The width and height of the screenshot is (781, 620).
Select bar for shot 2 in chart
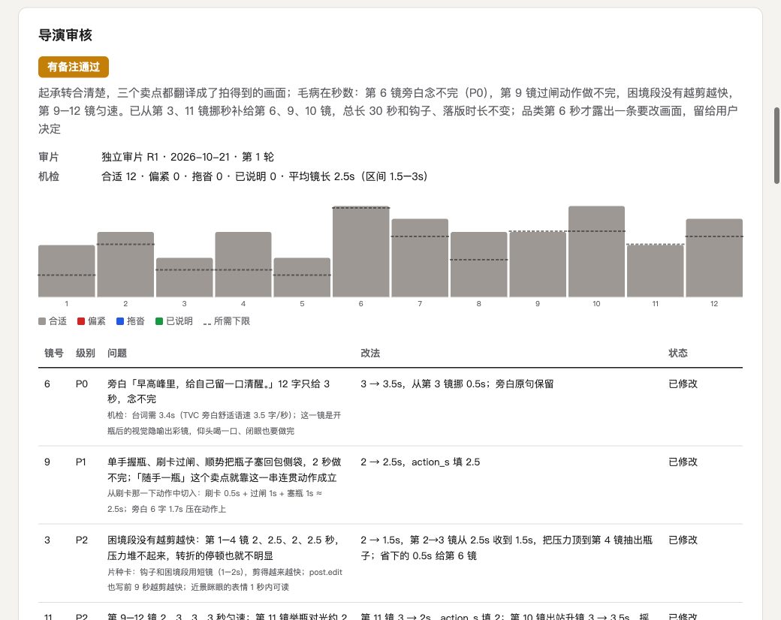point(125,264)
